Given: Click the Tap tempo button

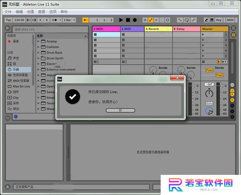Looking at the screenshot, I should click(x=8, y=20).
